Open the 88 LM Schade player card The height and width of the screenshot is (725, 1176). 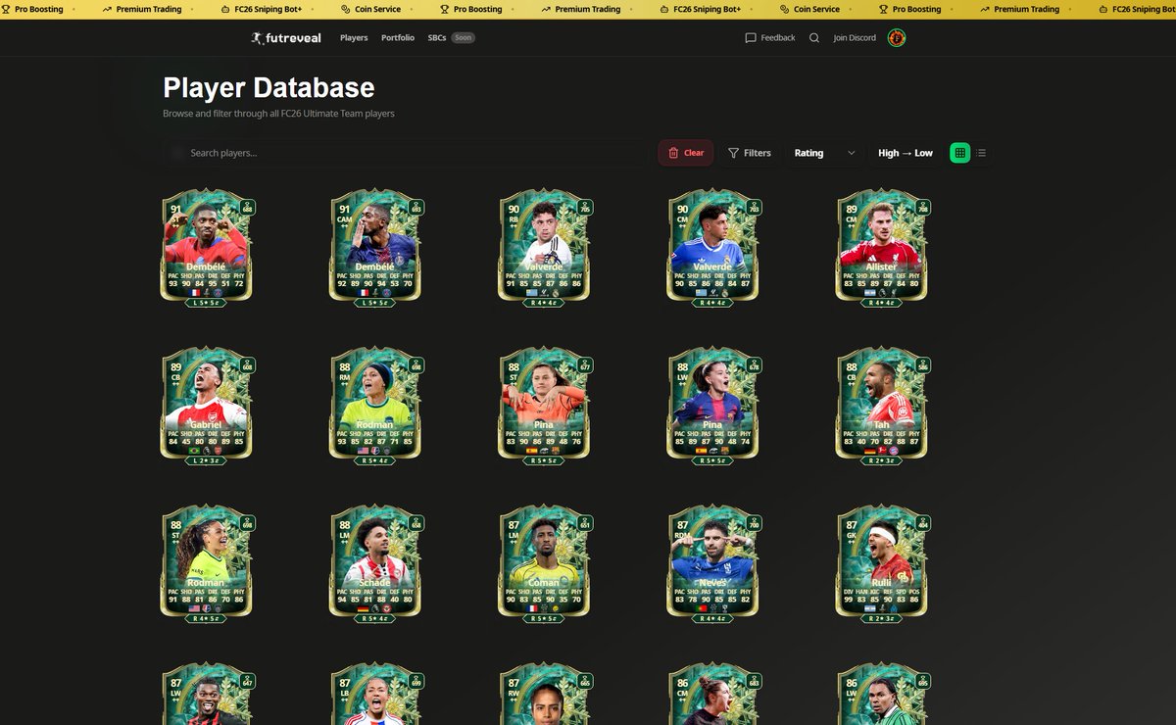(x=375, y=565)
